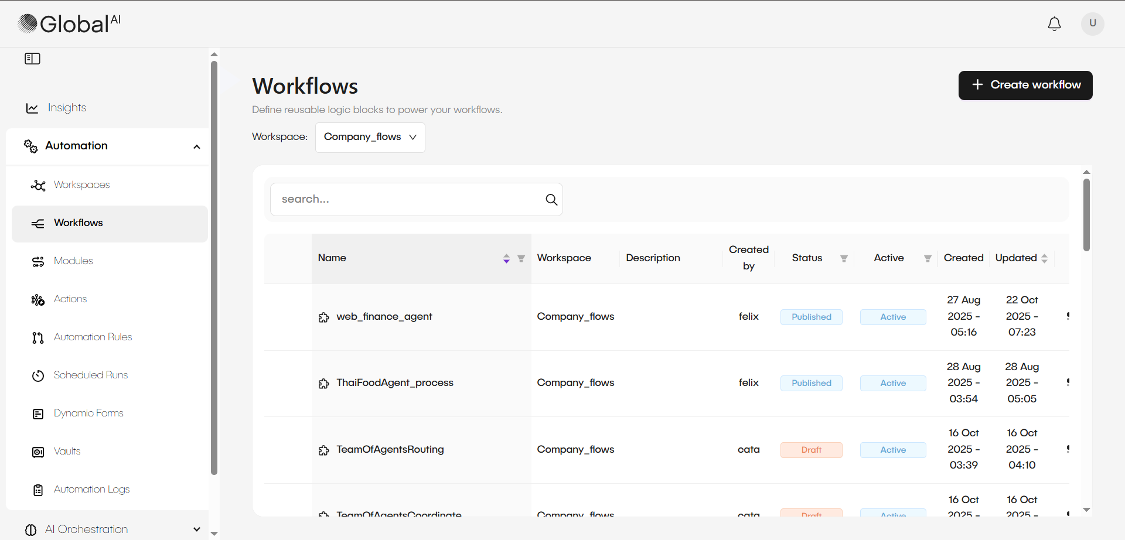Viewport: 1125px width, 540px height.
Task: Open the Vaults section
Action: (x=67, y=452)
